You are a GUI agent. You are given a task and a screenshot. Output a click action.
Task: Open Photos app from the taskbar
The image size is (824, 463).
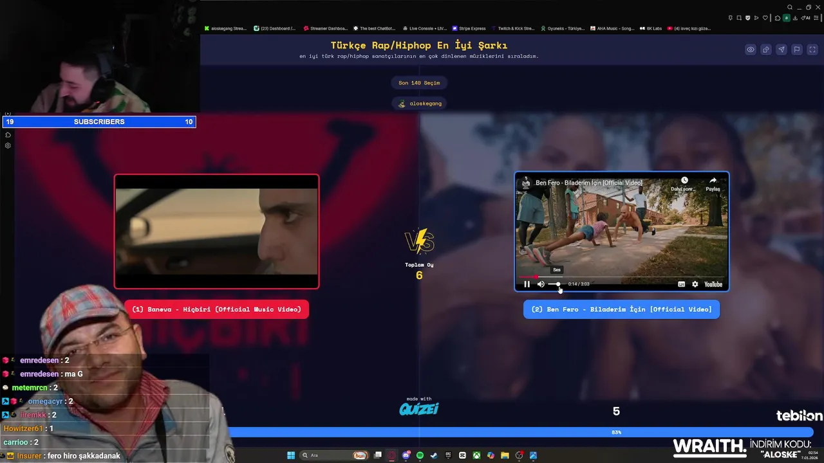(533, 455)
